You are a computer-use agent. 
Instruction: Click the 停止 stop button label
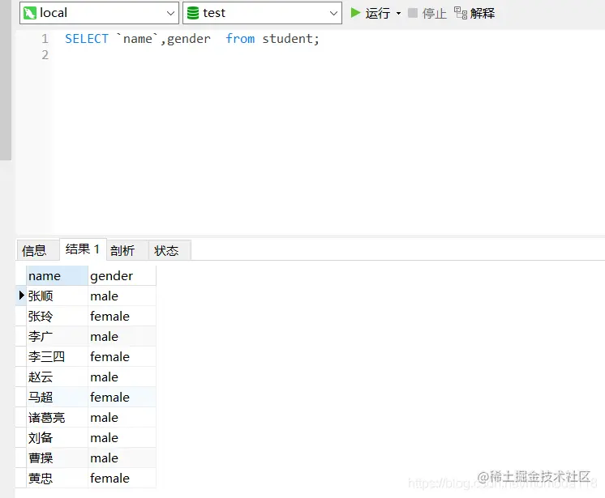pyautogui.click(x=434, y=14)
